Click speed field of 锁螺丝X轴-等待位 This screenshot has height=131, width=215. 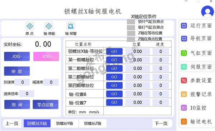pyautogui.click(x=161, y=51)
